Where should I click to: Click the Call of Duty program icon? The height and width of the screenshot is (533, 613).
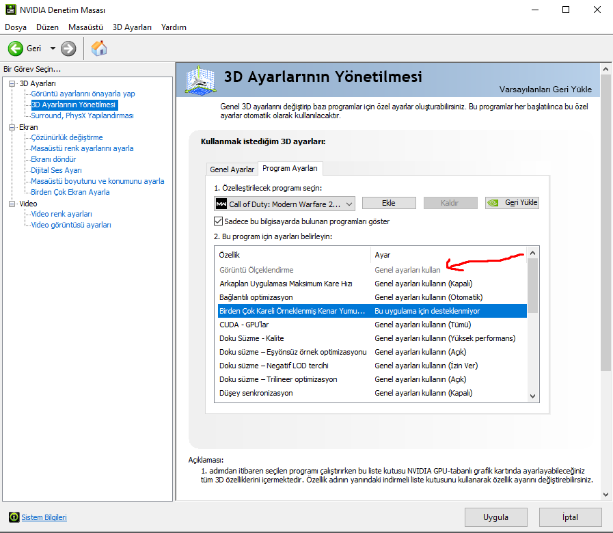(x=221, y=204)
